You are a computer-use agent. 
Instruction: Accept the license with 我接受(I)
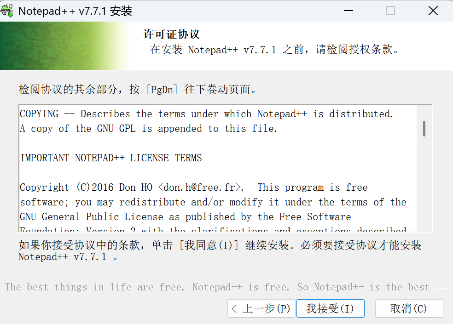tap(330, 308)
